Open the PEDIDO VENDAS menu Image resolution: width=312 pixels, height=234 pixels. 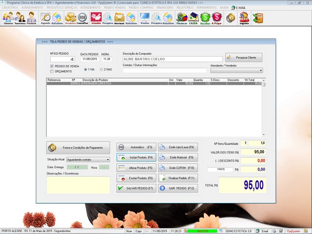115,7
